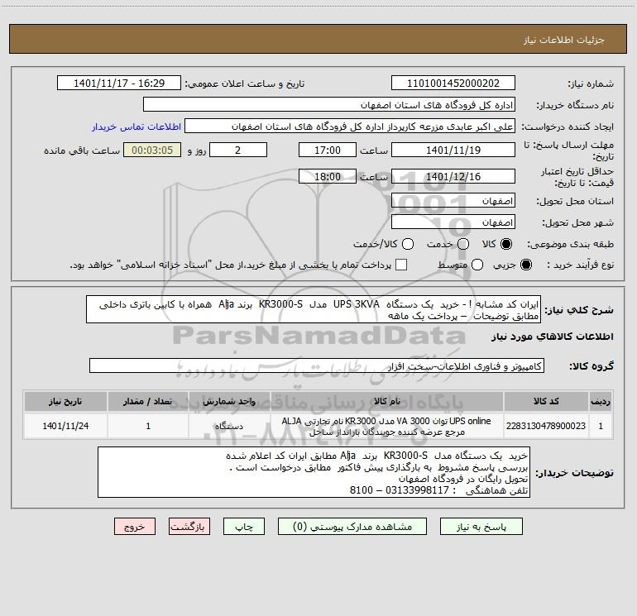Toggle the اسناد خزانه اسلامی payment checkbox
This screenshot has height=616, width=637.
point(401,265)
